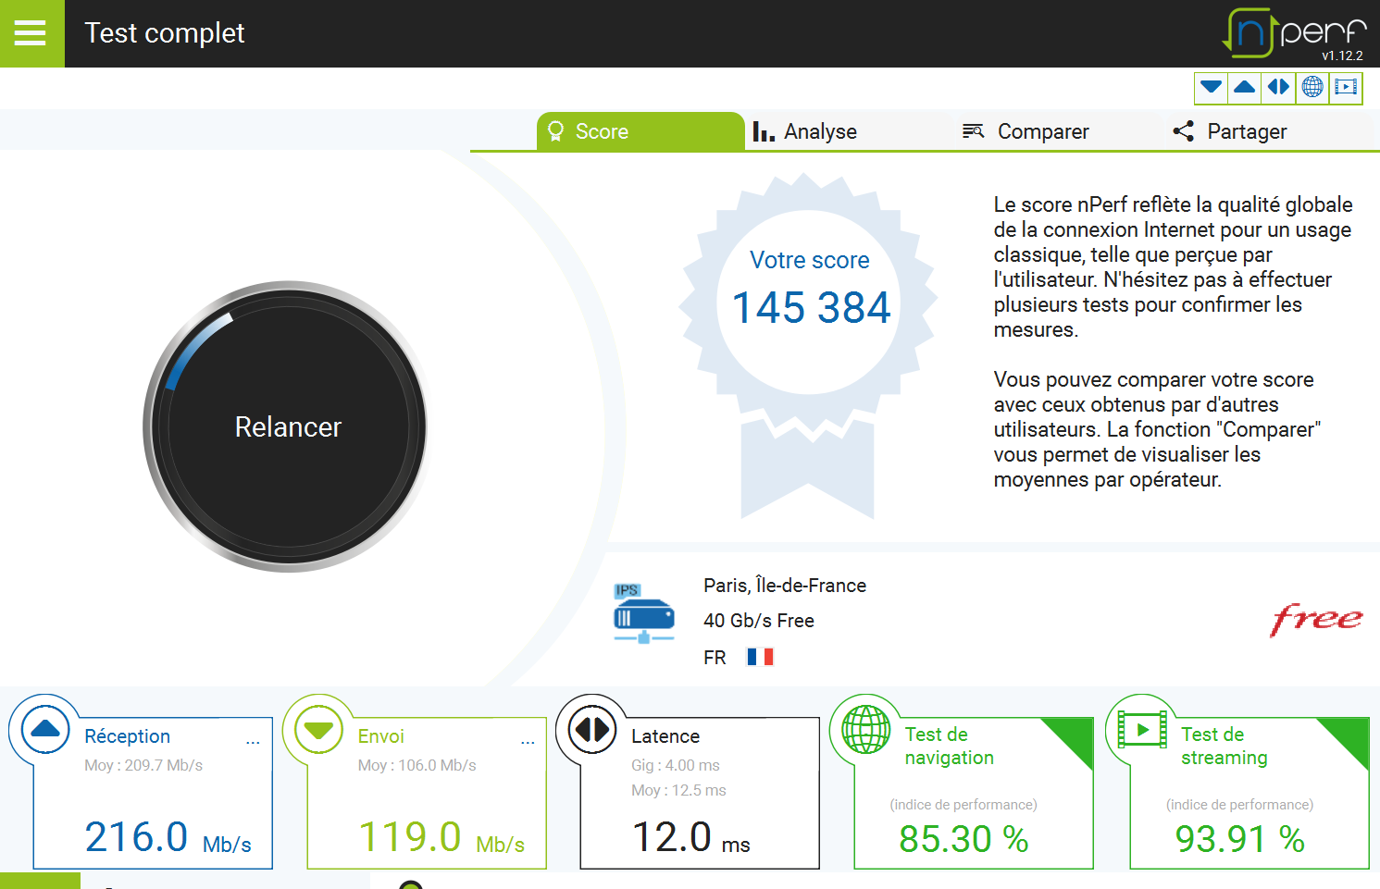1380x889 pixels.
Task: Click the 12.0 ms latency result
Action: click(691, 838)
